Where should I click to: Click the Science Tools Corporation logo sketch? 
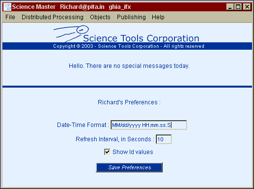[71, 33]
